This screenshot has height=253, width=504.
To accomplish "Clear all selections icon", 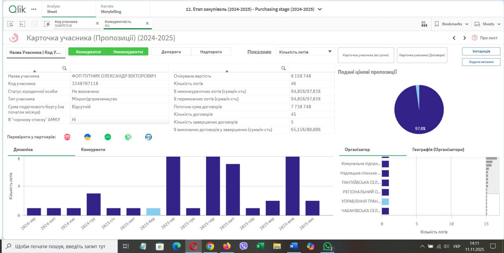I will [47, 24].
